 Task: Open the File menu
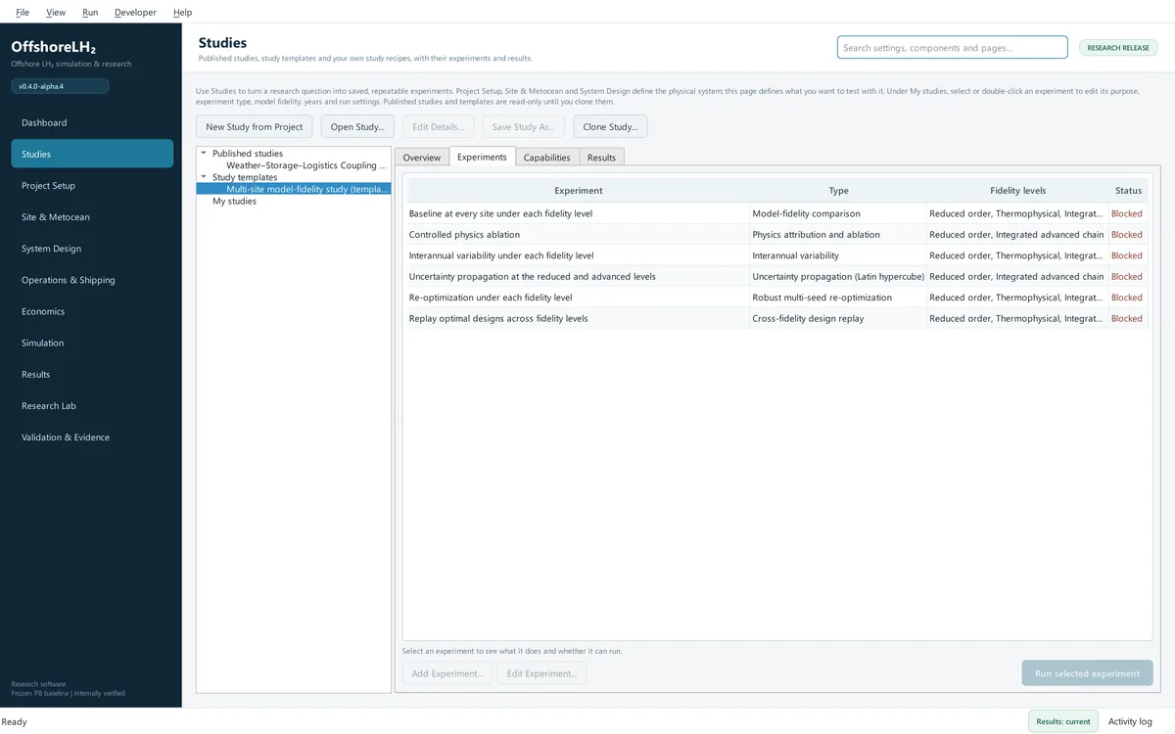click(23, 12)
